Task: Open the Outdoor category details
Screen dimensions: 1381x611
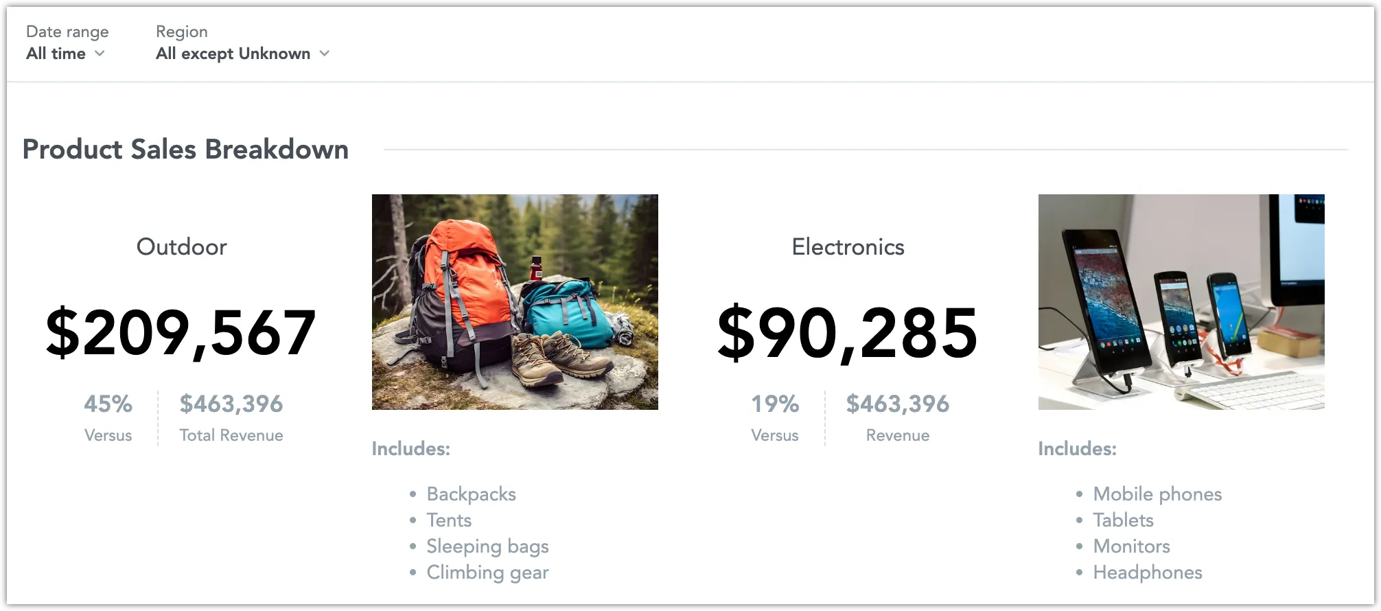Action: pyautogui.click(x=182, y=246)
